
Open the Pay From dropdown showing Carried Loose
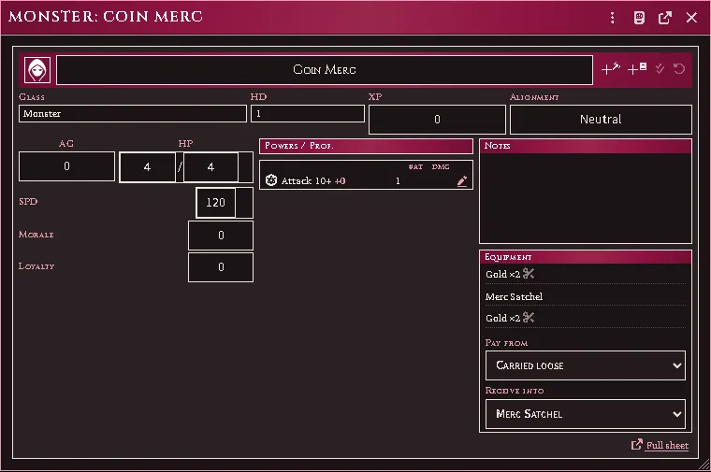click(585, 365)
